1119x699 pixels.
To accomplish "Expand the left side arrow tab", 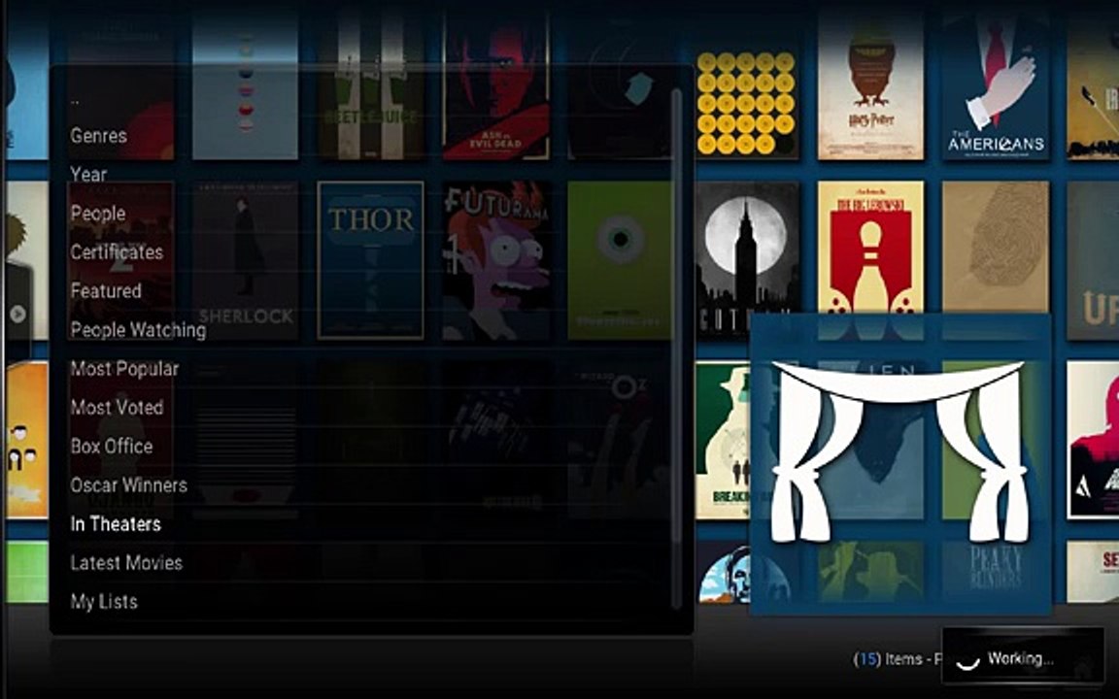I will point(17,314).
